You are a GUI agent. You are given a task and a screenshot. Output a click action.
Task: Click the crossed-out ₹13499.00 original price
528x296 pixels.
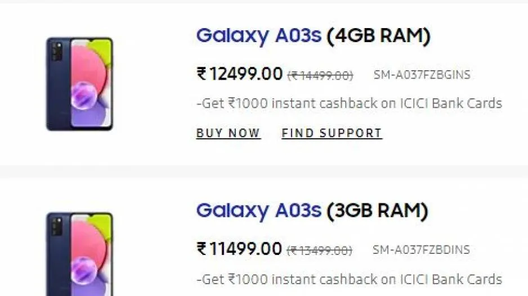coord(320,250)
